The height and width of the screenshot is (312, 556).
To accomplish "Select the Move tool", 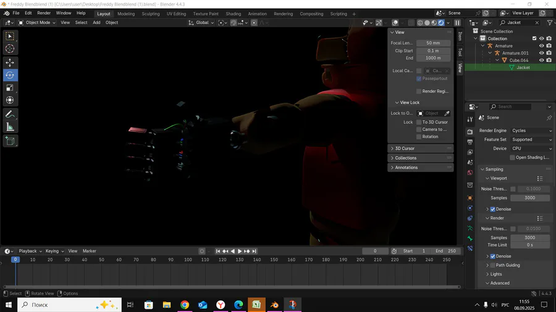I will pyautogui.click(x=10, y=63).
